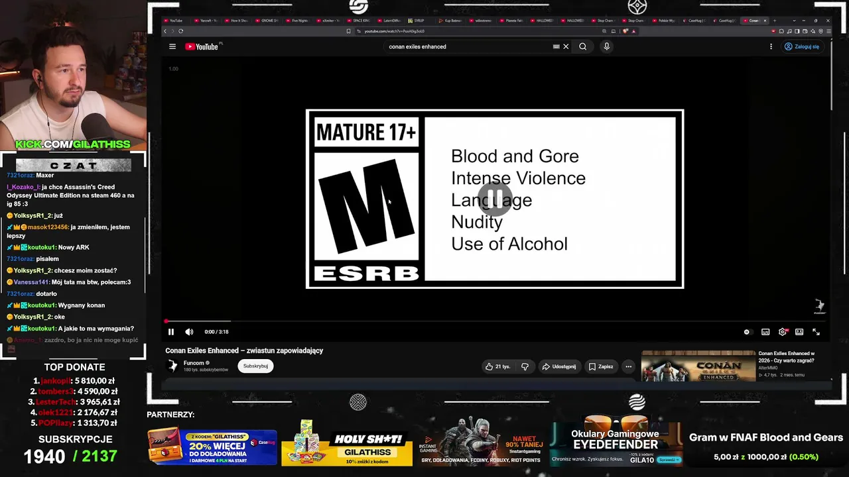Image resolution: width=849 pixels, height=477 pixels.
Task: Click the Okulary Gamingowe EYEDEFENDER banner
Action: (616, 446)
